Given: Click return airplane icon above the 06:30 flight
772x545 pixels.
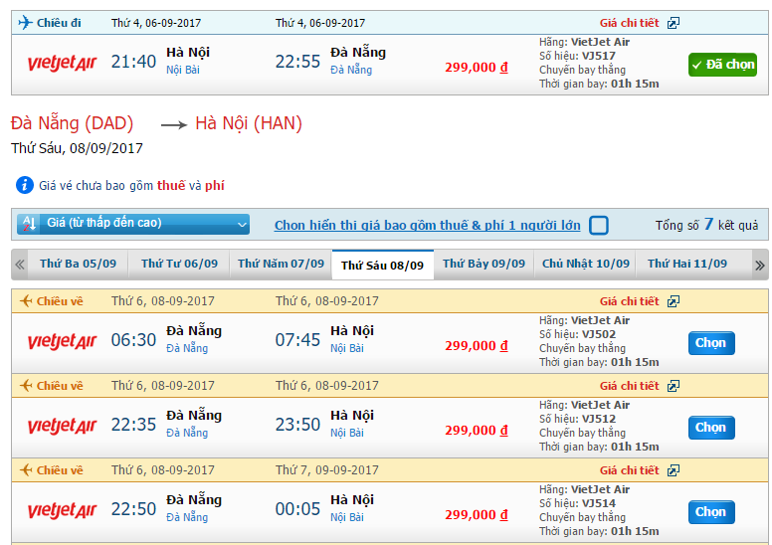Looking at the screenshot, I should point(26,300).
